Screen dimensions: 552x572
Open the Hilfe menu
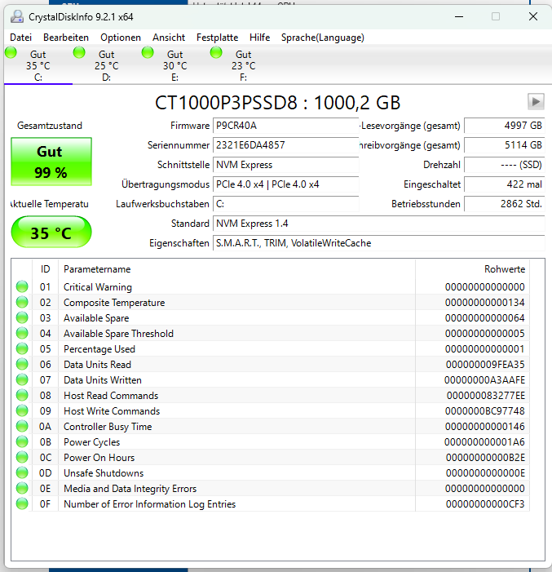click(259, 38)
